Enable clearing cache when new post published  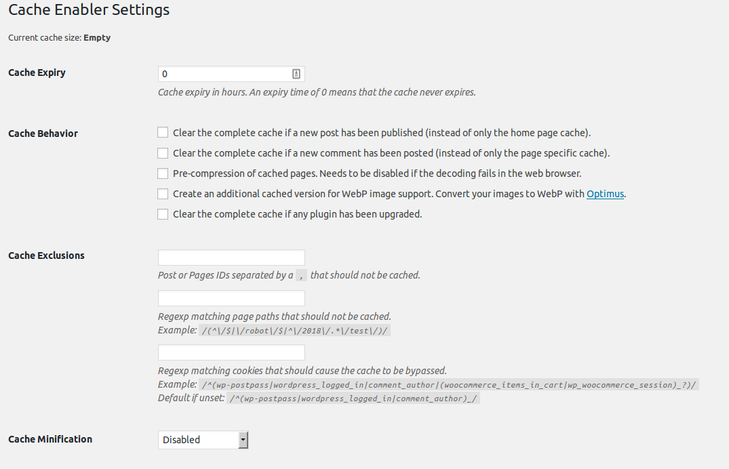(163, 132)
